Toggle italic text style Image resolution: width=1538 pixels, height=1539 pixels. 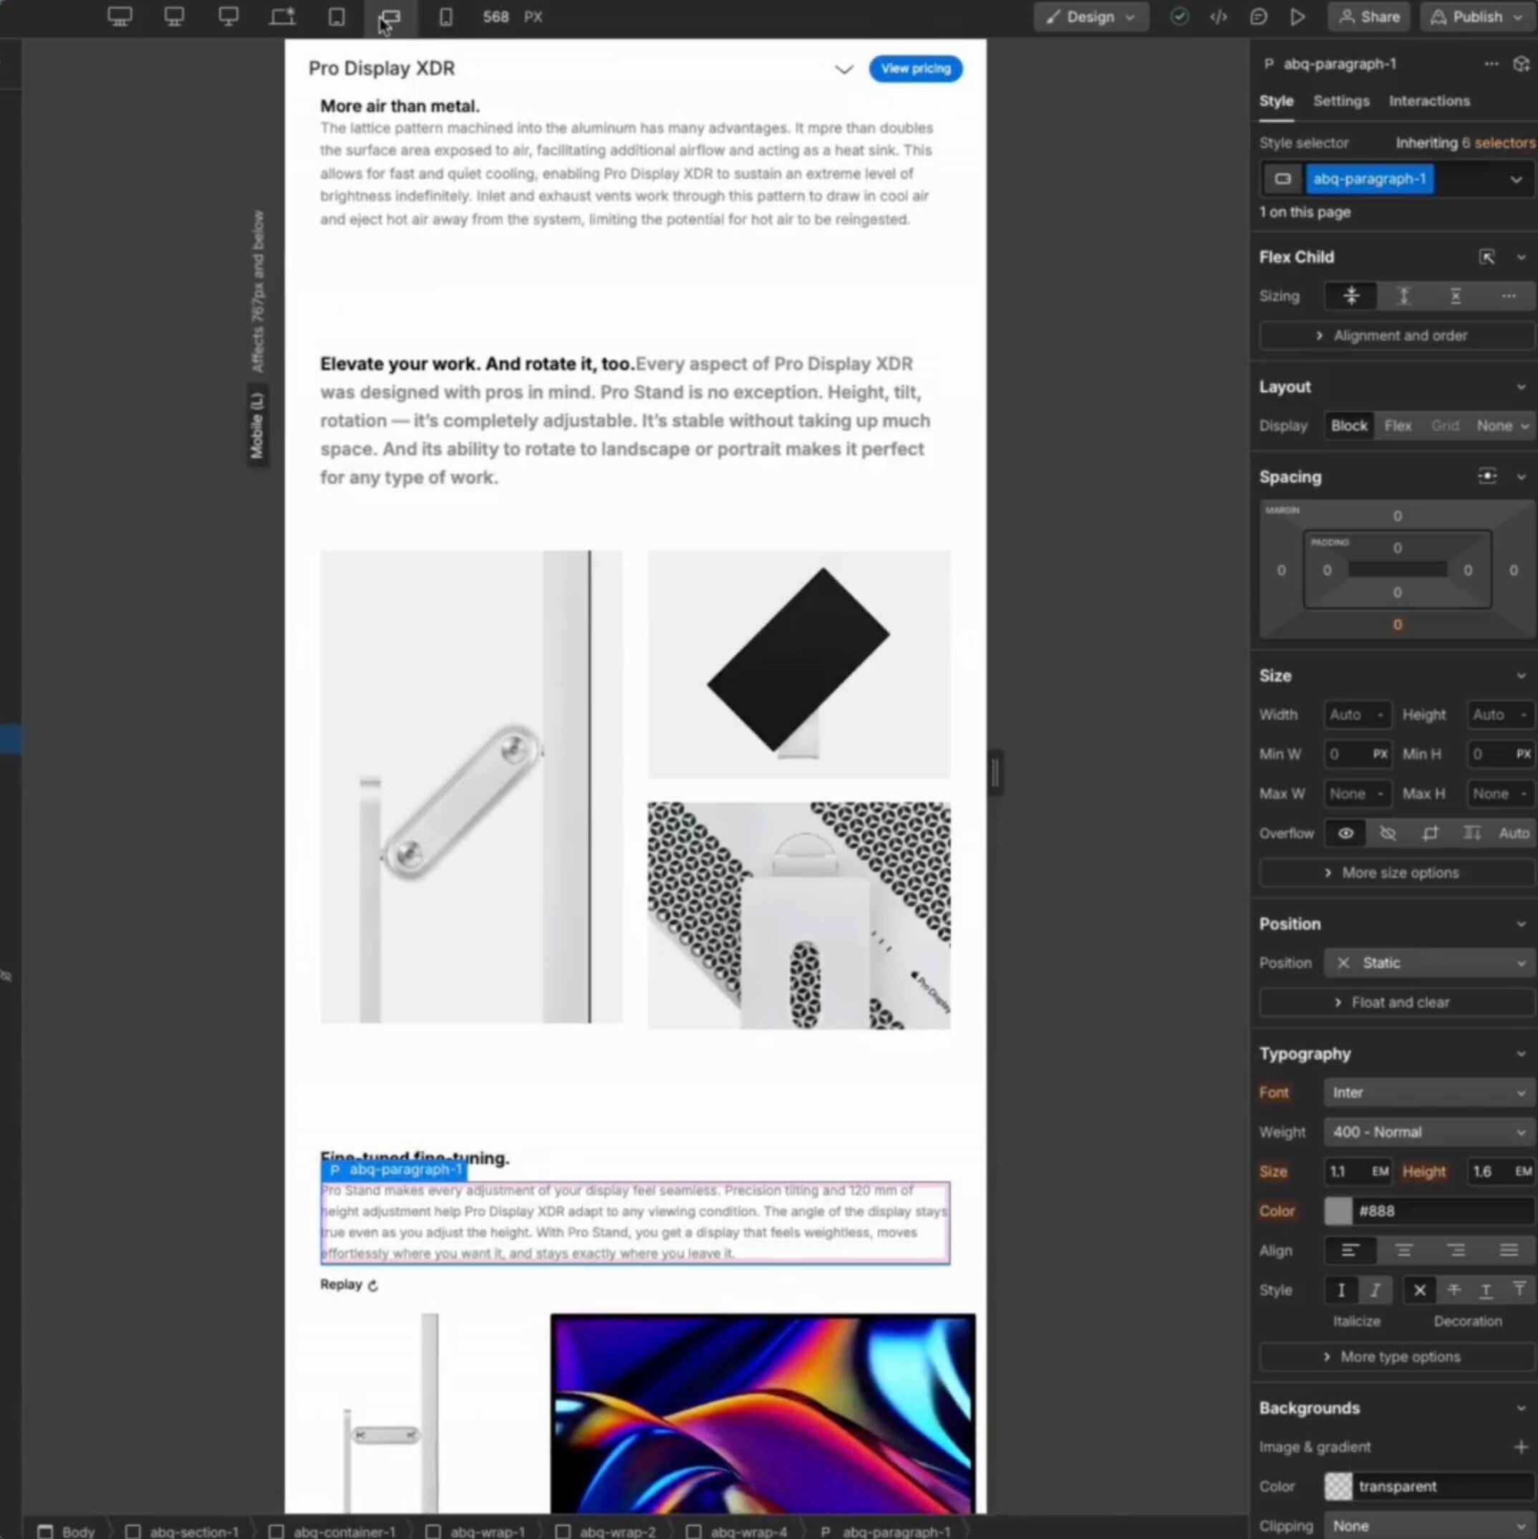1375,1290
